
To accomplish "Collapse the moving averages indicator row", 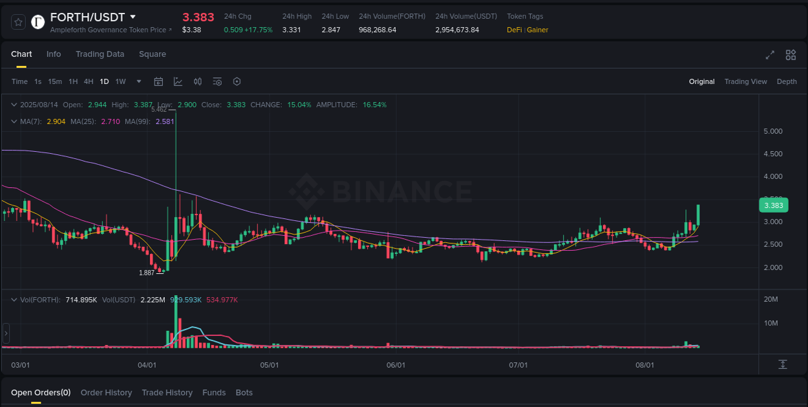I will 14,121.
